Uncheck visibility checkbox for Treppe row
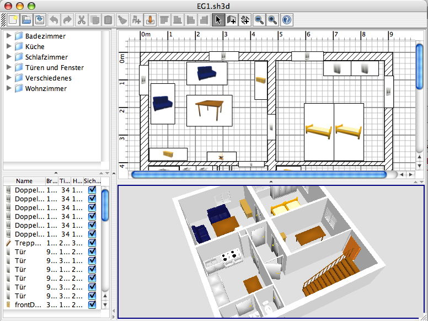The width and height of the screenshot is (428, 321). 92,243
